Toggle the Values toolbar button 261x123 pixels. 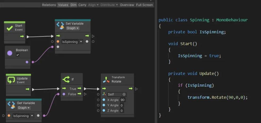coord(63,5)
